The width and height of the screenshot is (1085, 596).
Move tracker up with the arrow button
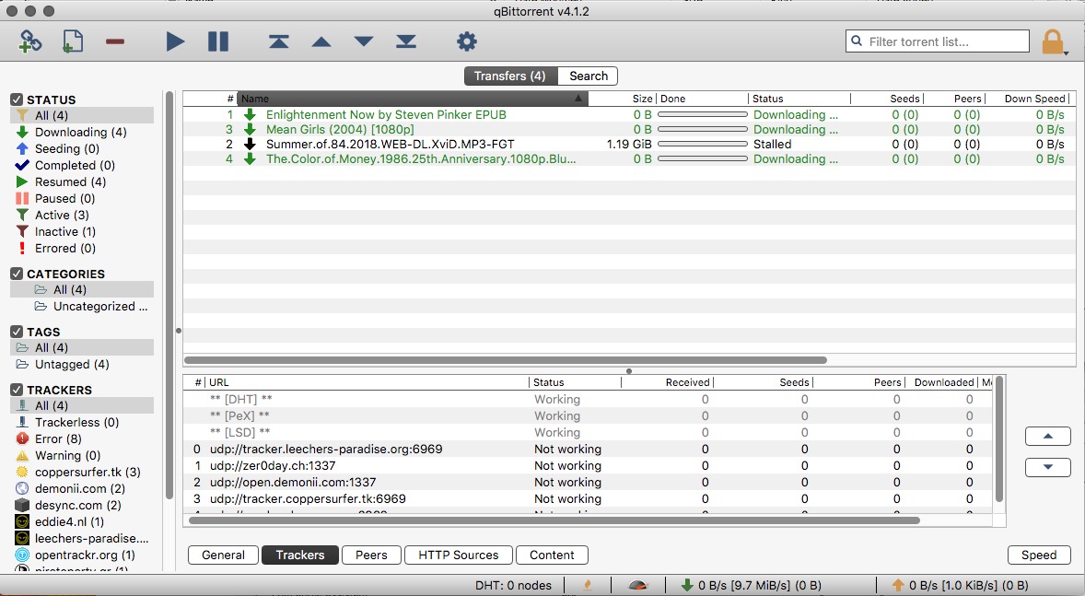tap(1047, 436)
